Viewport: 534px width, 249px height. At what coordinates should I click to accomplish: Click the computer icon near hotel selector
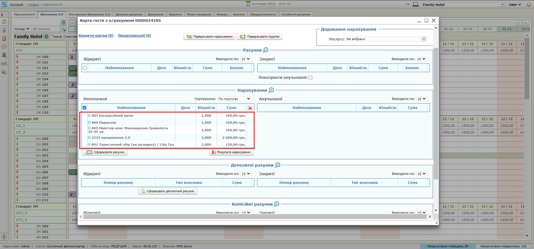coord(415,4)
